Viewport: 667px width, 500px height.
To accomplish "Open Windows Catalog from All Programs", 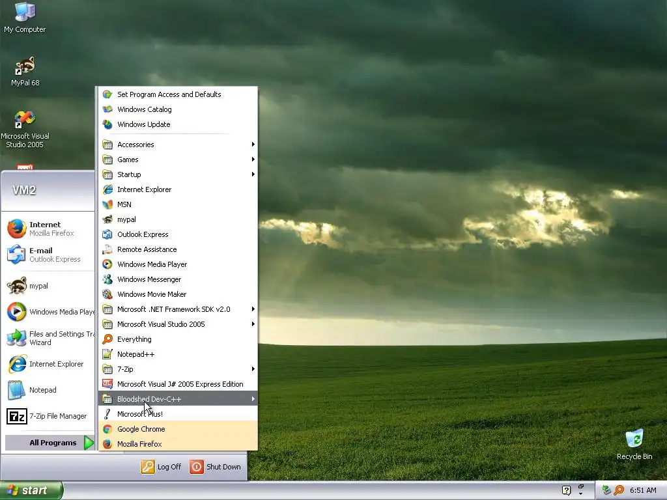I will pyautogui.click(x=178, y=109).
